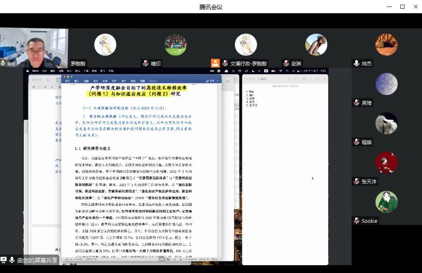Select 罗甜甜's rabbit avatar thumbnail
Screen dimensions: 422x273
tap(105, 44)
